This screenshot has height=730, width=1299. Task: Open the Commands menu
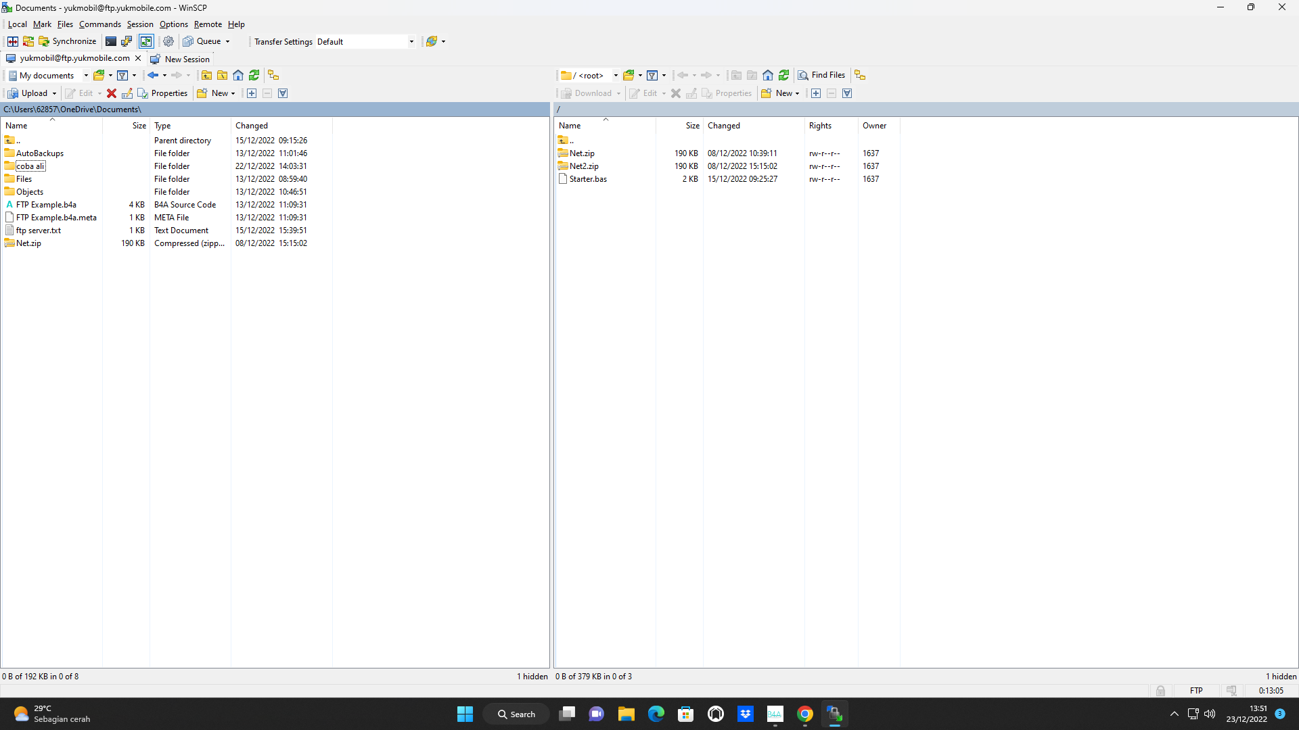point(99,24)
